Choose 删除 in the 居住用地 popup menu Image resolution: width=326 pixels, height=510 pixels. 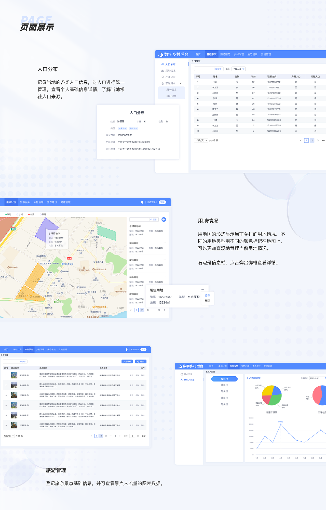coord(208,301)
